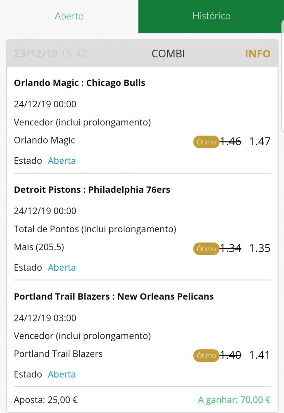
Task: Select the A ganhar: 70,00 € amount
Action: [234, 400]
